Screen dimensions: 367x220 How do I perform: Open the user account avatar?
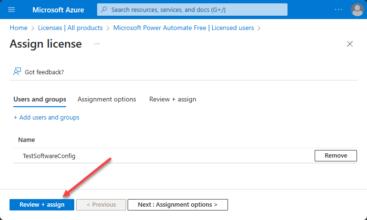click(x=357, y=10)
